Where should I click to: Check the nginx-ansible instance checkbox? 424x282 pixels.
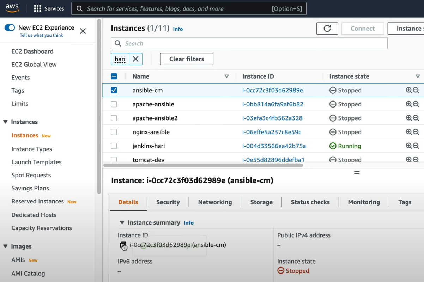tap(114, 132)
